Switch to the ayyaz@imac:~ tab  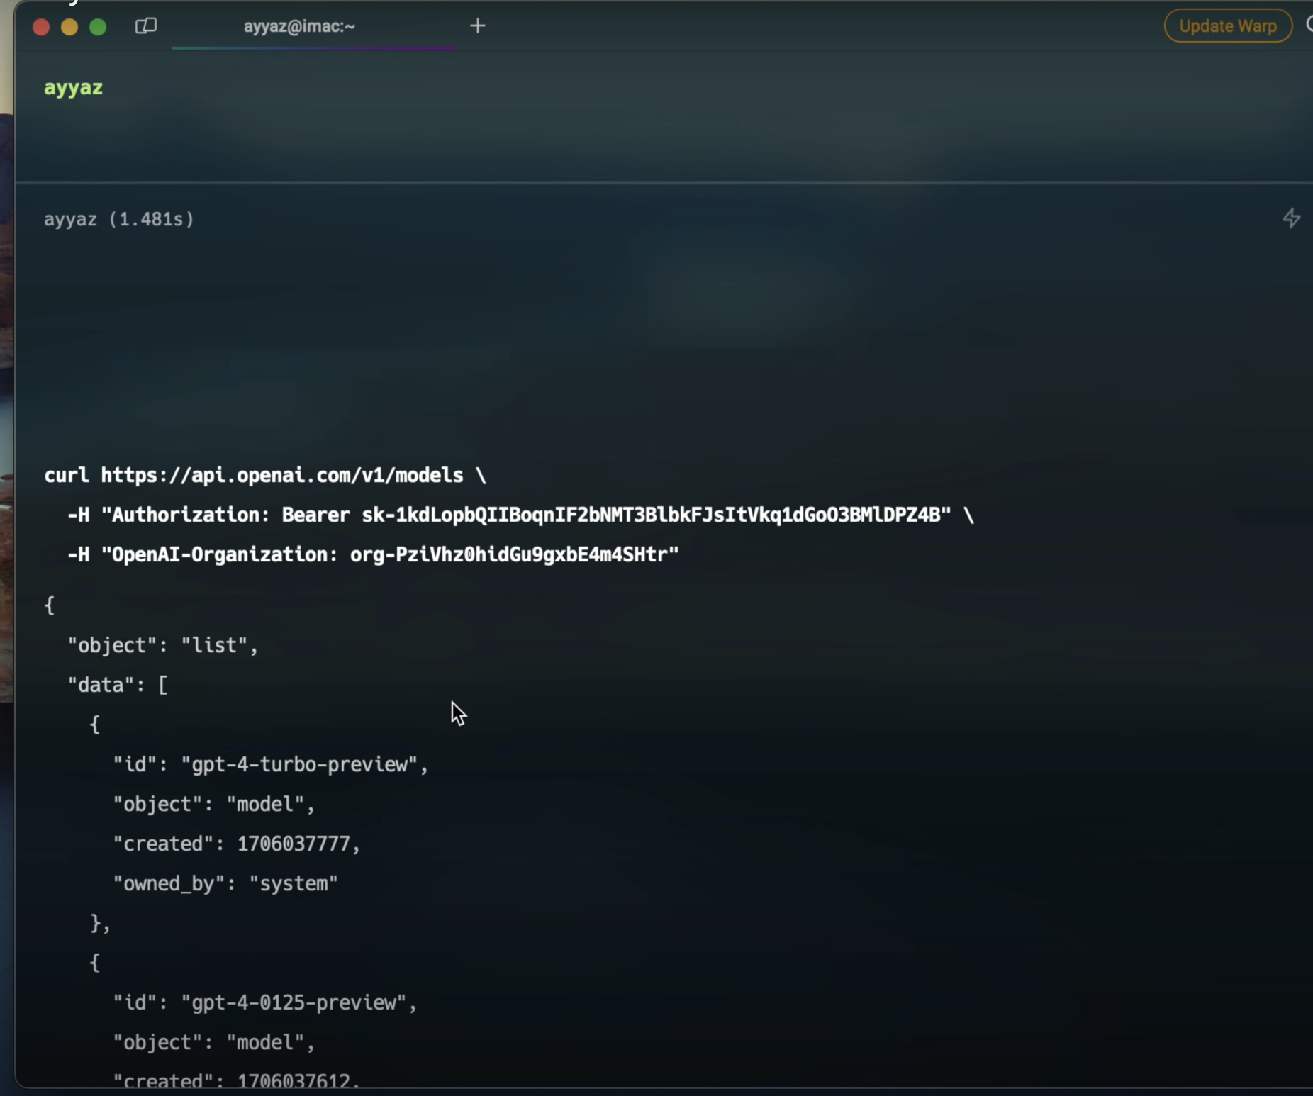299,27
